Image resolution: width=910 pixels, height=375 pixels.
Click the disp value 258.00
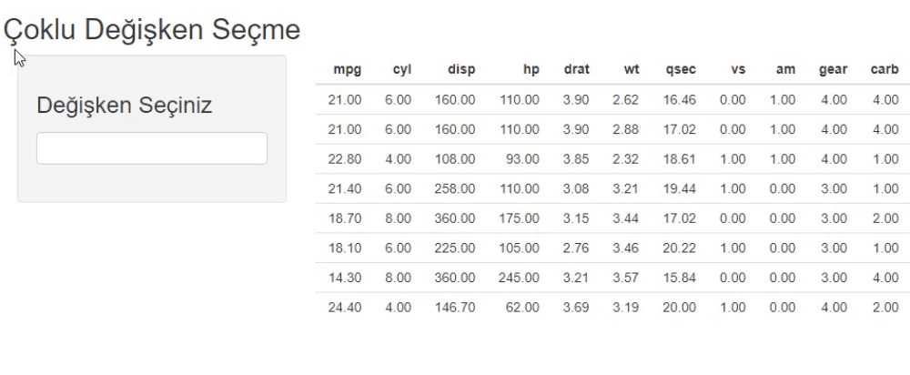455,188
